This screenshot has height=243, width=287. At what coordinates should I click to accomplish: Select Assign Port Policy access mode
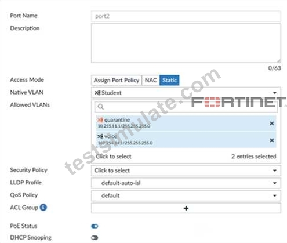[x=117, y=80]
